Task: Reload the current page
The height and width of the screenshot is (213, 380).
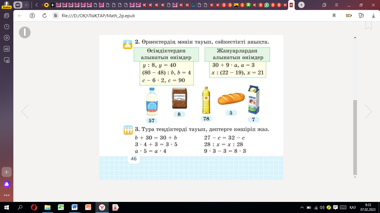Action: [44, 16]
